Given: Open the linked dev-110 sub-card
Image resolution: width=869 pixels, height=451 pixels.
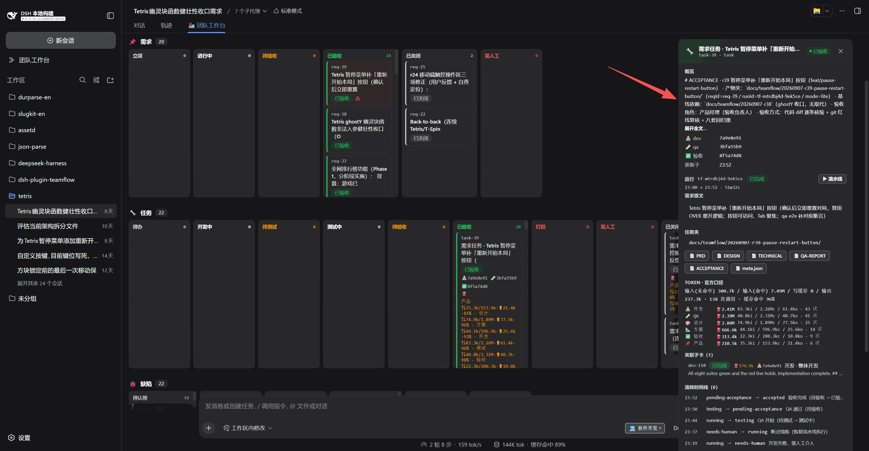Looking at the screenshot, I should 765,369.
